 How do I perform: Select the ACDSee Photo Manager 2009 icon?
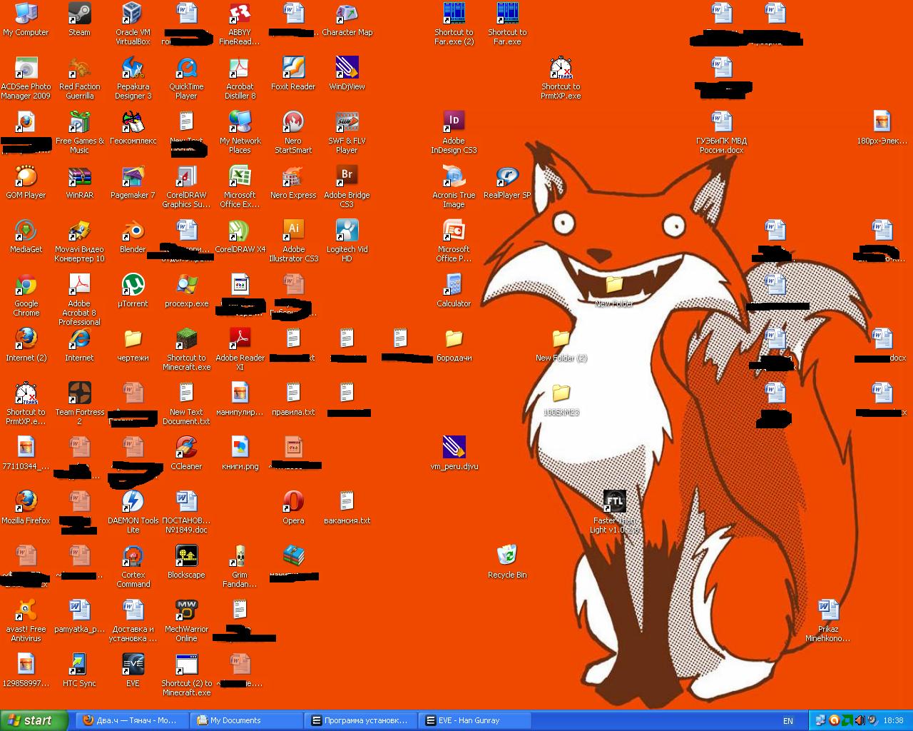click(x=26, y=79)
